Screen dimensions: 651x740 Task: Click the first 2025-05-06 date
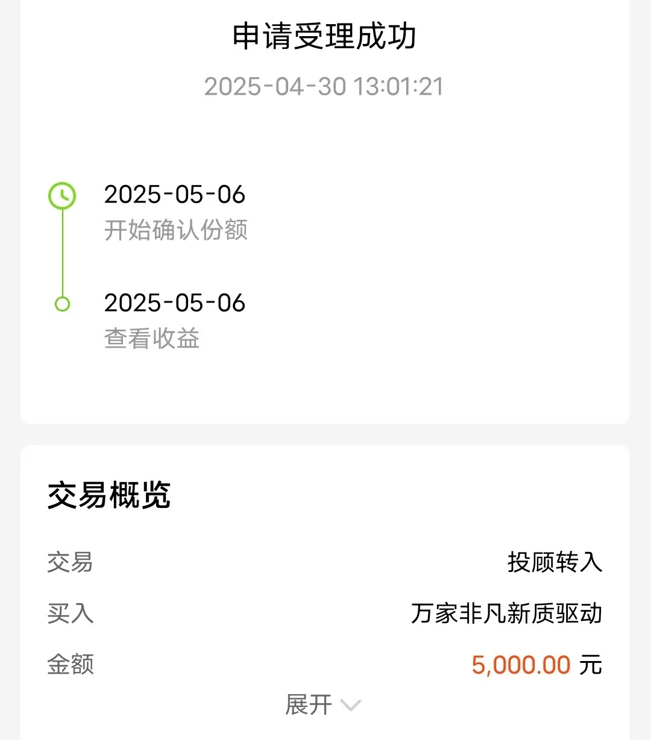point(175,195)
